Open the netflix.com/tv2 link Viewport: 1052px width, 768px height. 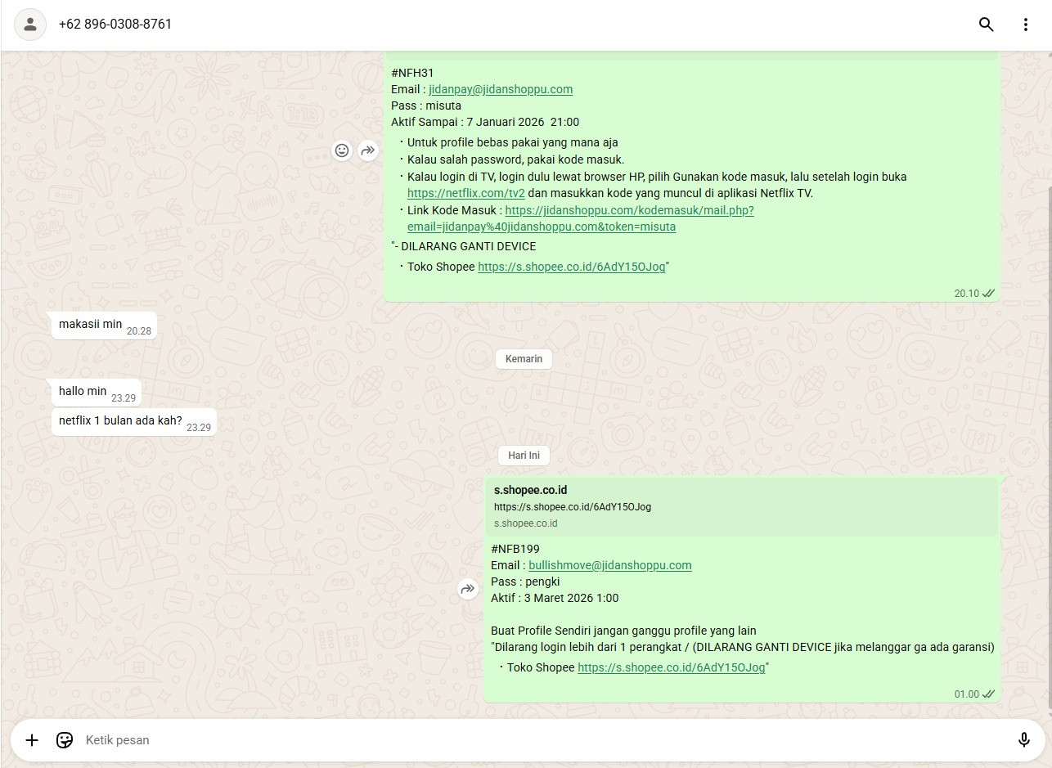pos(466,193)
